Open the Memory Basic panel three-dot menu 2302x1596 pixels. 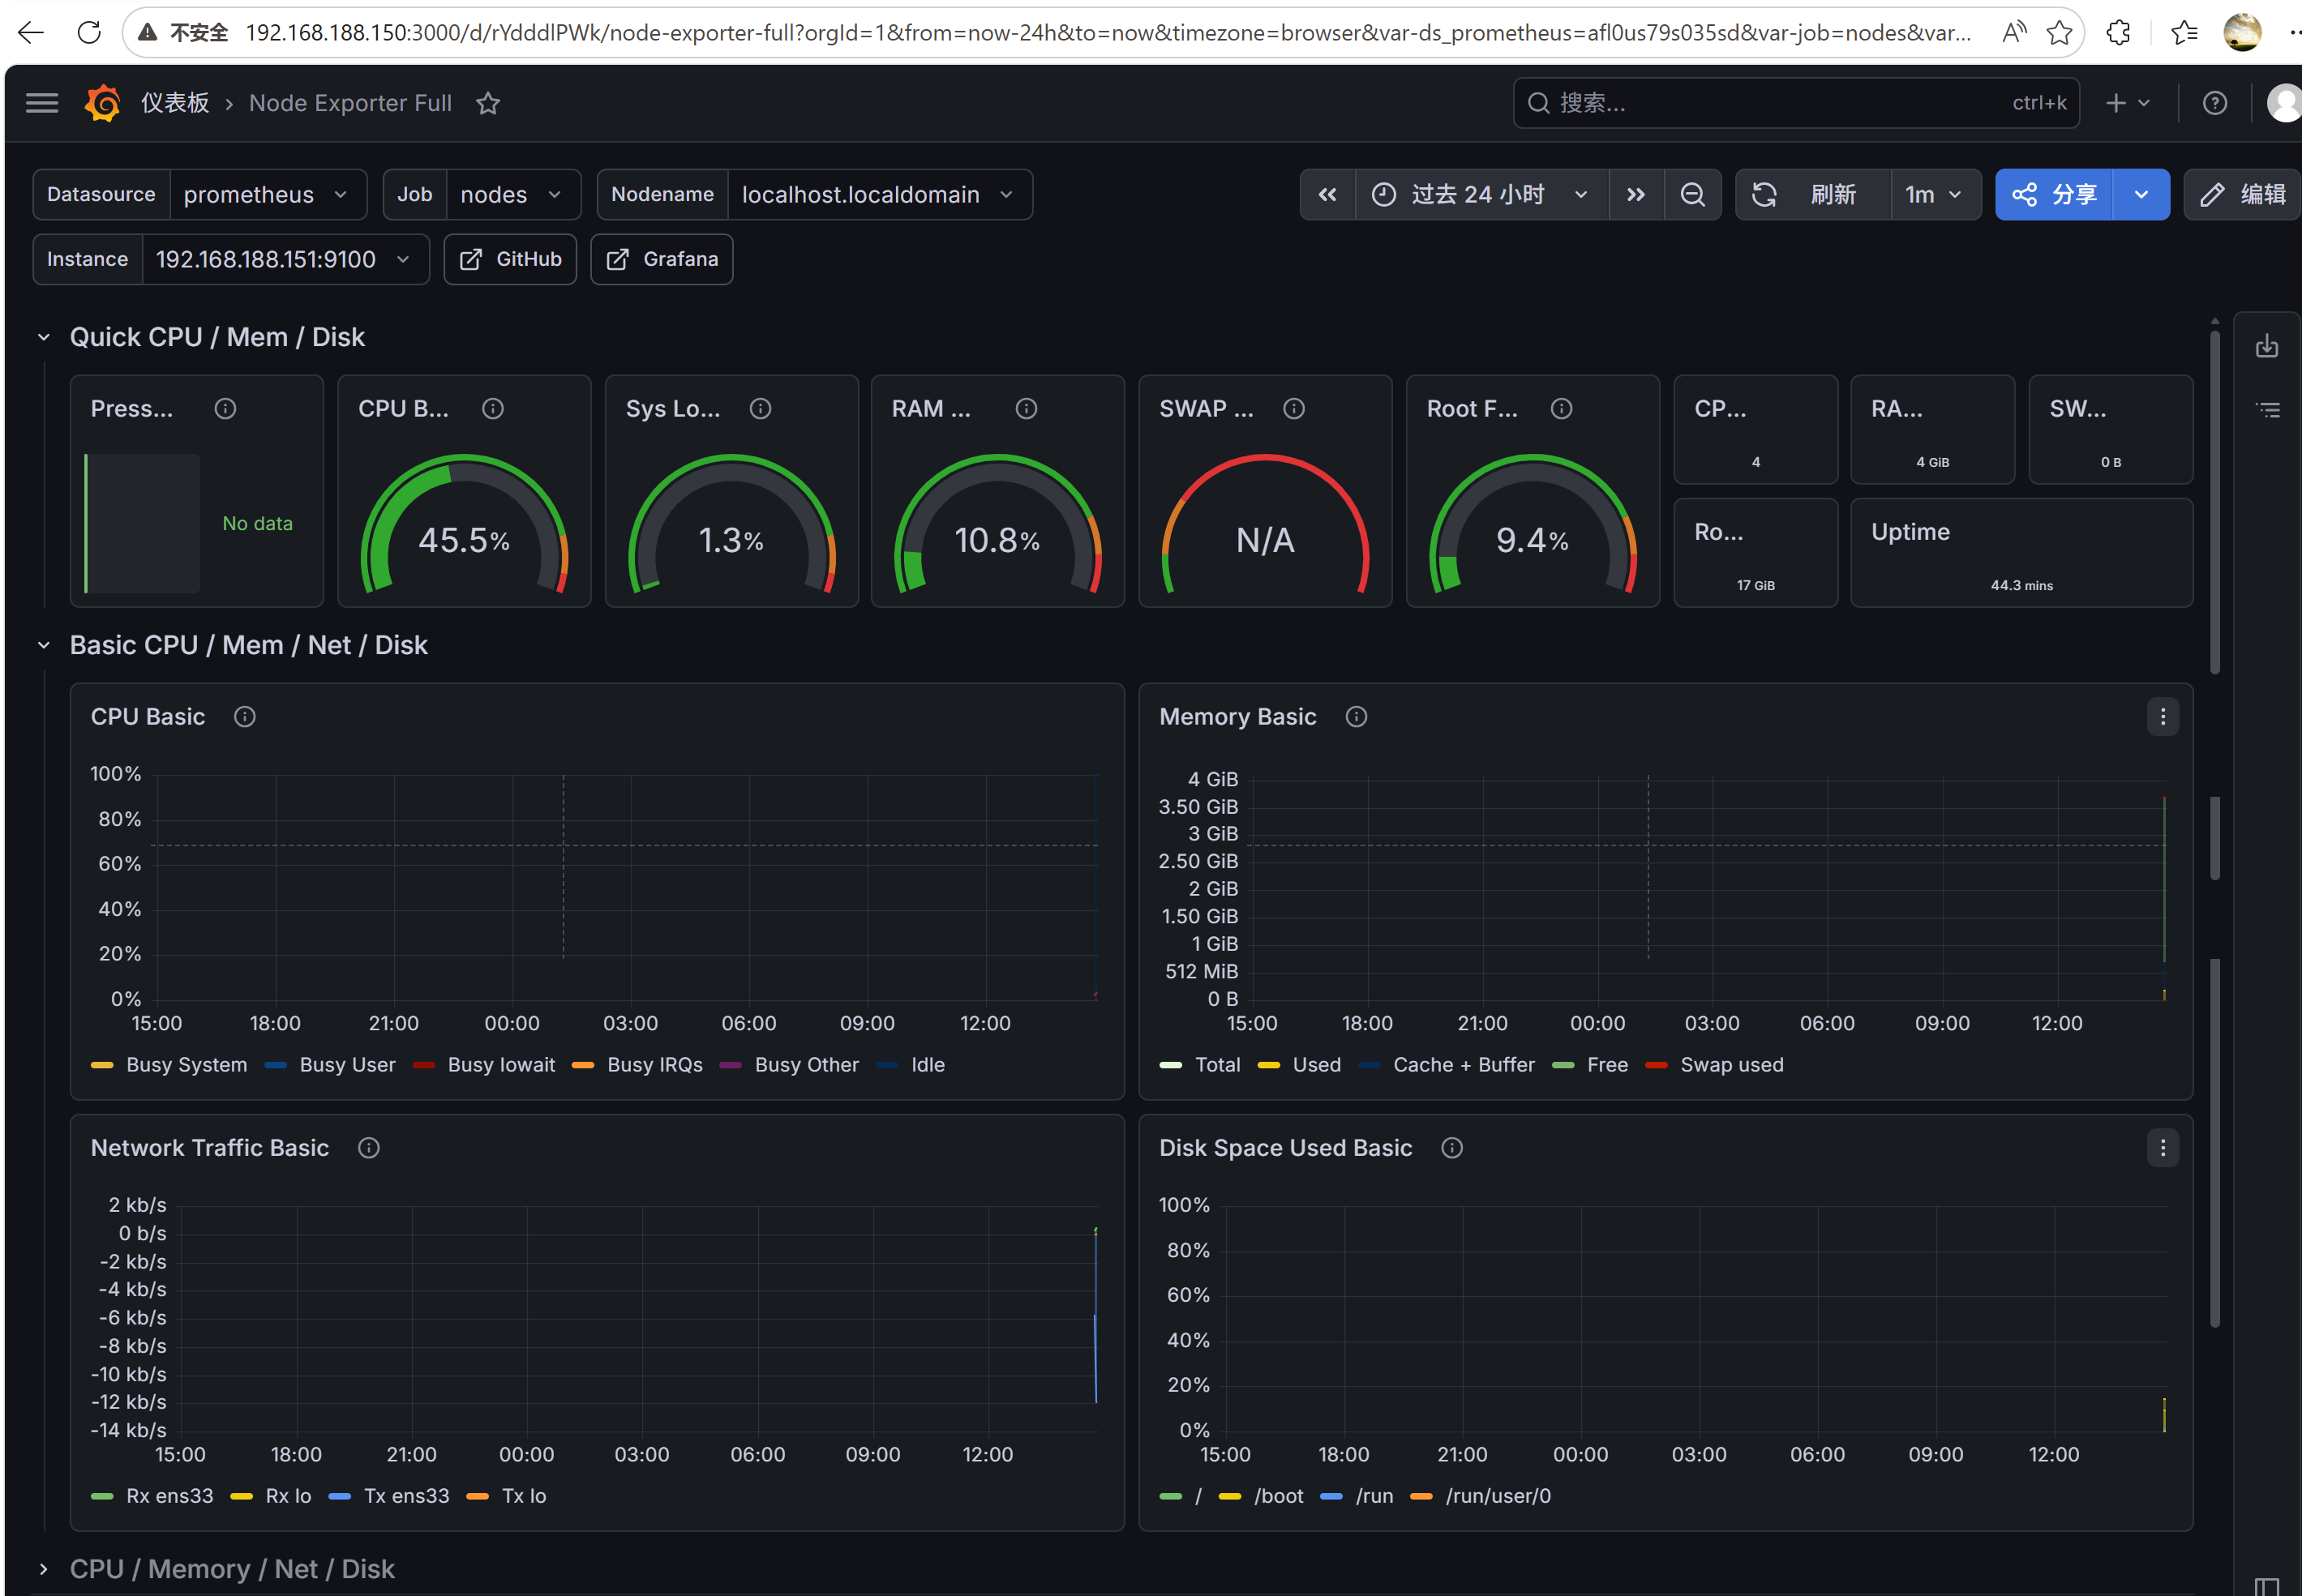coord(2163,717)
